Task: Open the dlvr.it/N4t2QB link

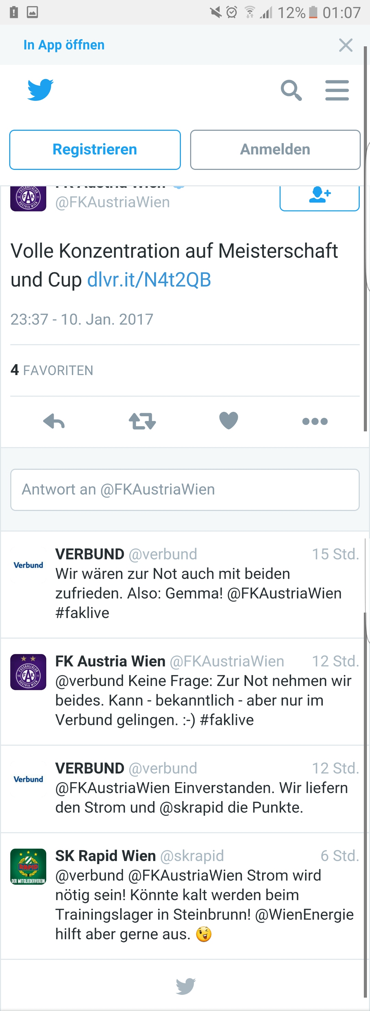Action: (149, 280)
